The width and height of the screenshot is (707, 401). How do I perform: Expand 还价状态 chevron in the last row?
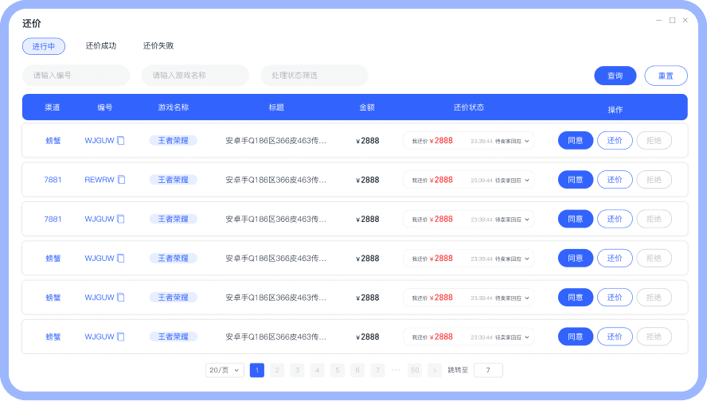(526, 337)
